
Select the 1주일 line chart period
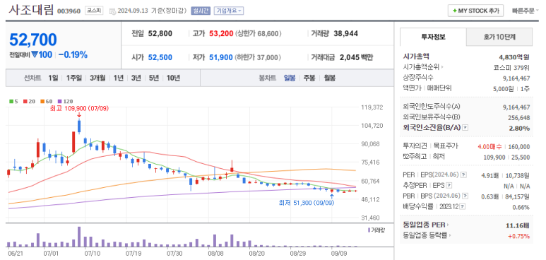click(x=74, y=78)
